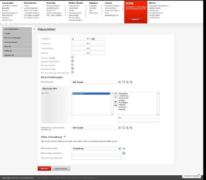Click the triple right-arrow move-all button

115,102
